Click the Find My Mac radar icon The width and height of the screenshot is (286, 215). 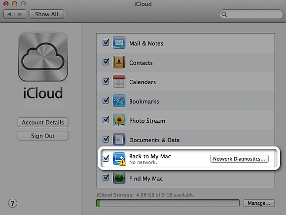click(119, 178)
